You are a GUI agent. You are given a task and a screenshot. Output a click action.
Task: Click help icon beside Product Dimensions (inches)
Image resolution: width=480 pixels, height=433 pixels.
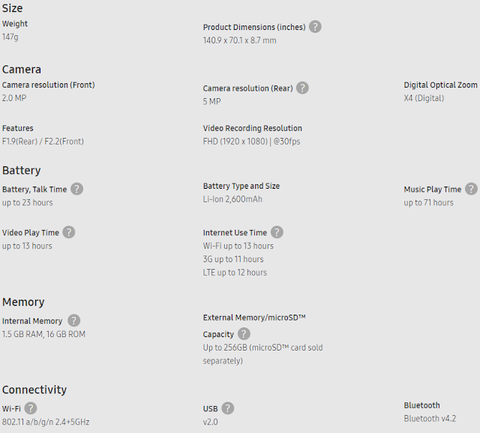click(x=315, y=27)
